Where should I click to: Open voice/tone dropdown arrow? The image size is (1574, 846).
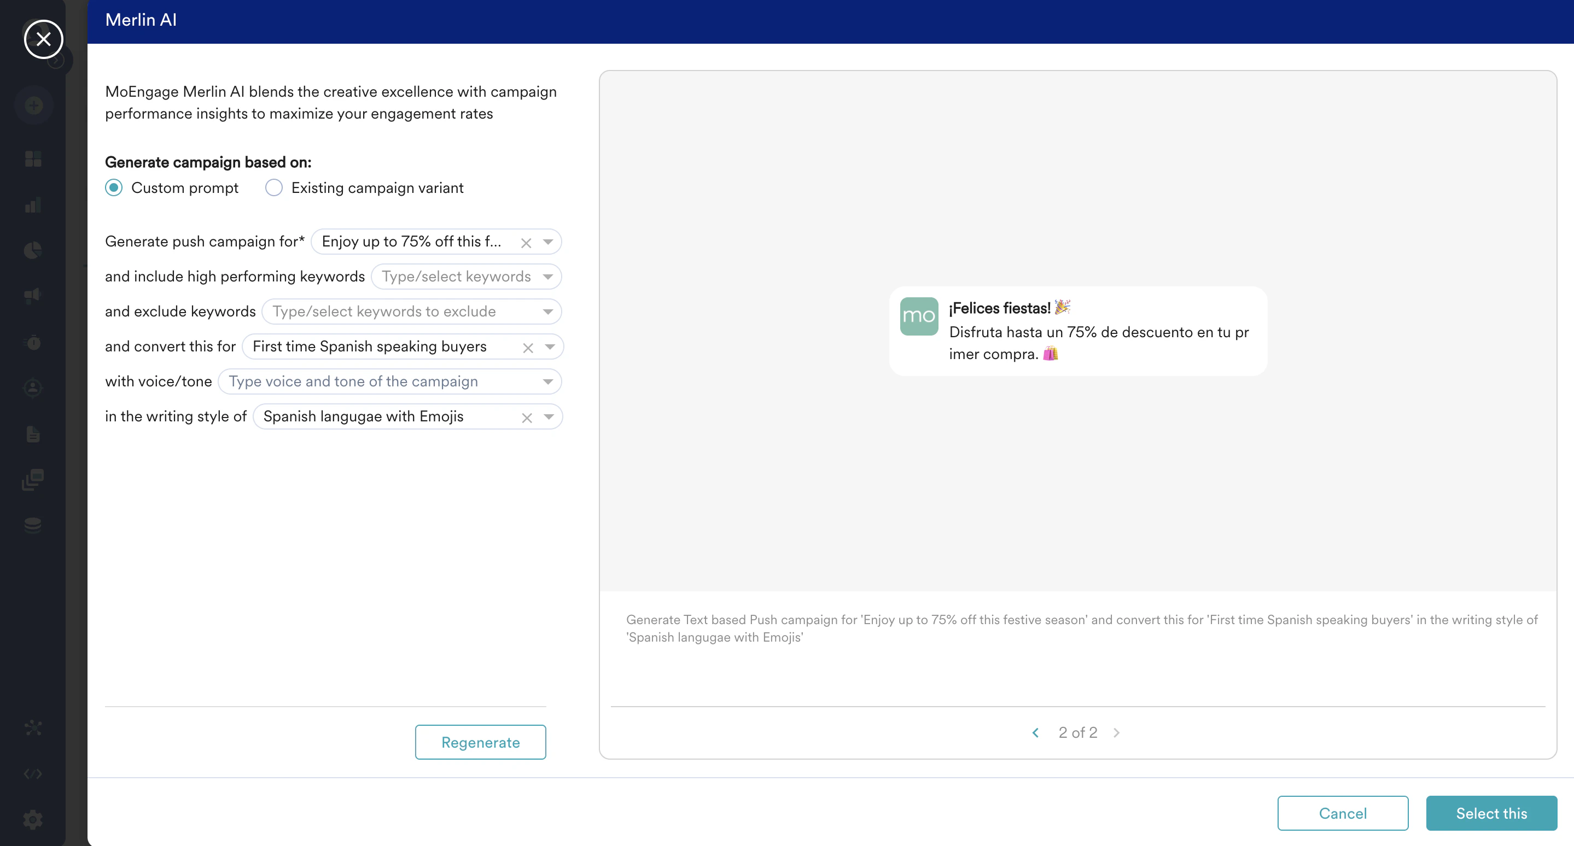[548, 381]
